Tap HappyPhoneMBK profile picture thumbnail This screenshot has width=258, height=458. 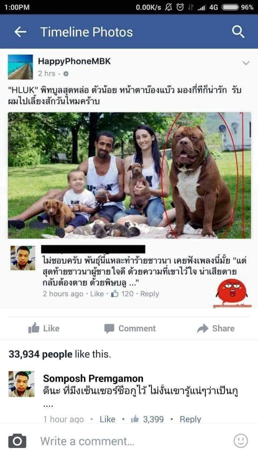tap(20, 67)
